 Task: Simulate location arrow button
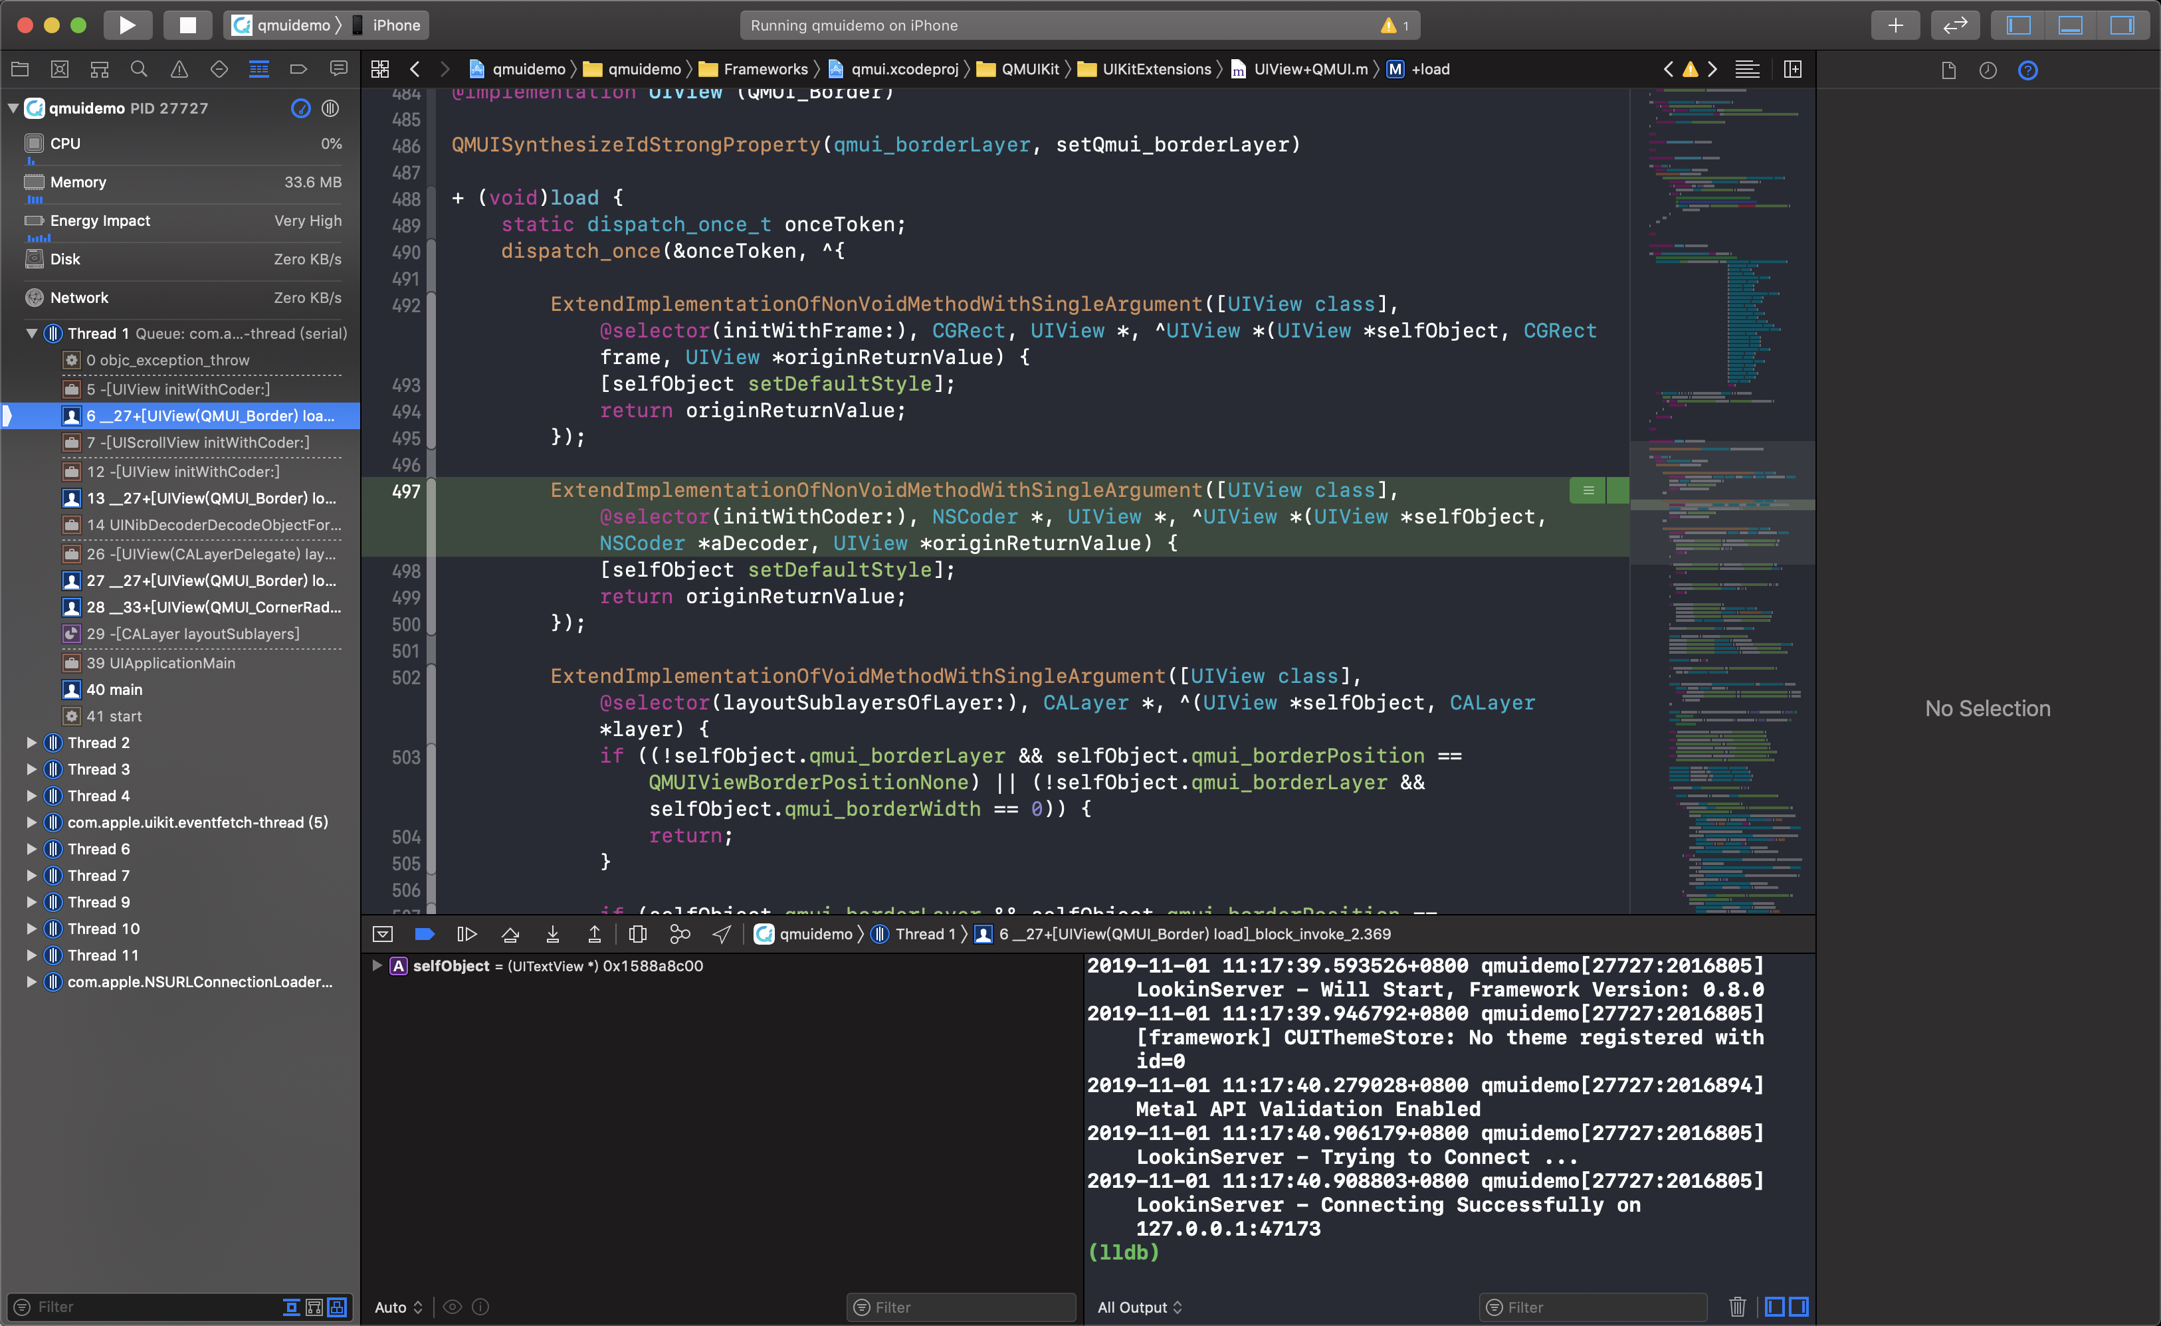(x=721, y=934)
